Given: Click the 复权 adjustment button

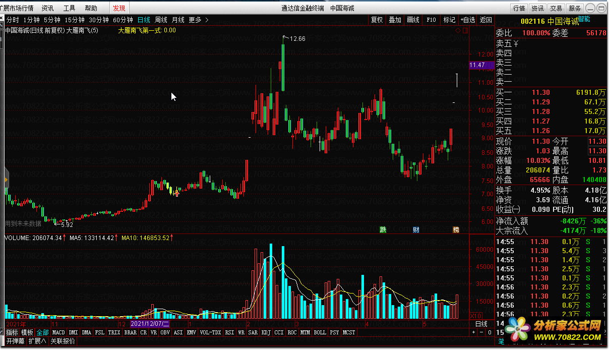Looking at the screenshot, I should [377, 20].
